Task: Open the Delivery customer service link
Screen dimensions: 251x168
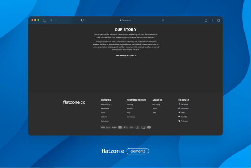Action: pyautogui.click(x=130, y=104)
